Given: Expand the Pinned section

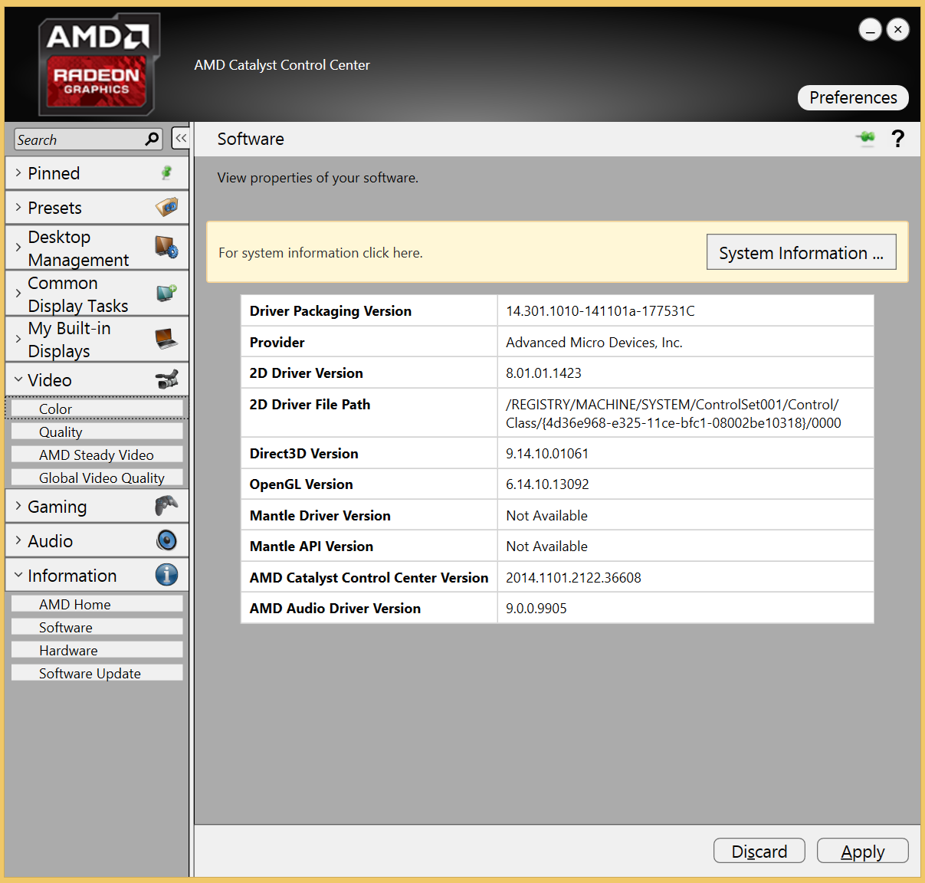Looking at the screenshot, I should pos(18,172).
